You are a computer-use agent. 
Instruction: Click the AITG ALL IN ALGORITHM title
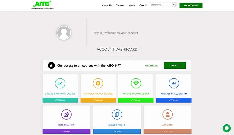(x=174, y=94)
